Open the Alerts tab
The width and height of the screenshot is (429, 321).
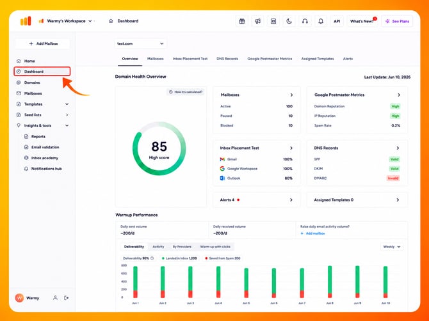tap(348, 59)
